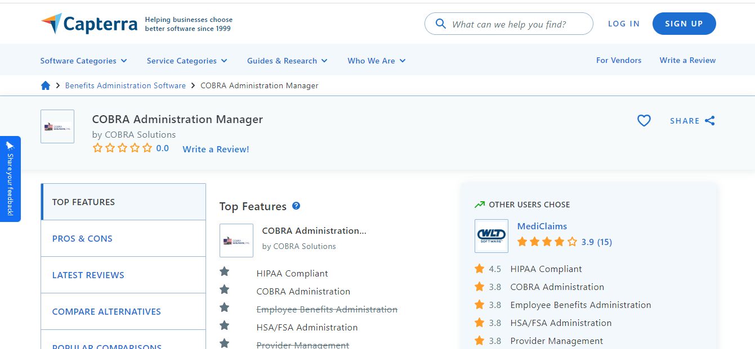This screenshot has height=349, width=755.
Task: Click '3.8 COBRA Administration' MediClaims row
Action: pyautogui.click(x=539, y=287)
